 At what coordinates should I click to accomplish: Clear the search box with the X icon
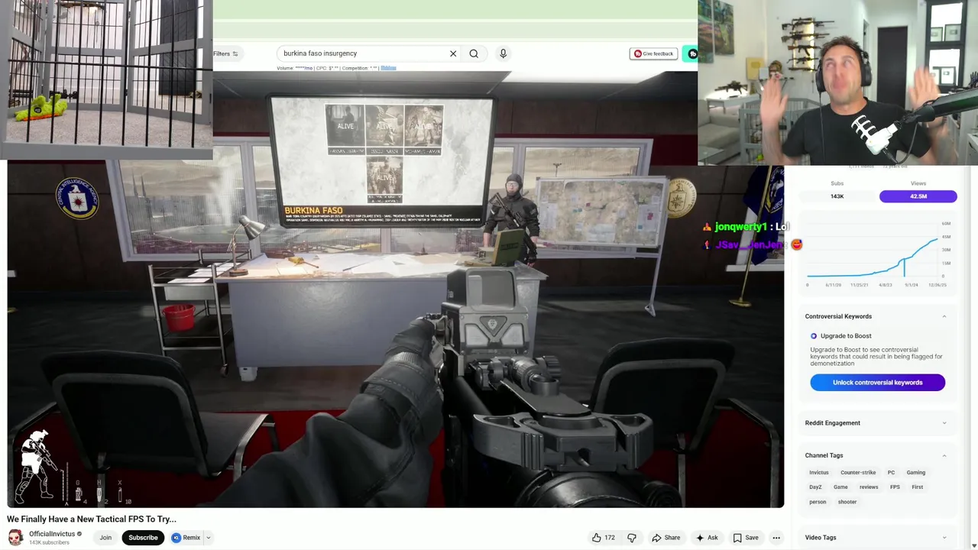click(453, 53)
